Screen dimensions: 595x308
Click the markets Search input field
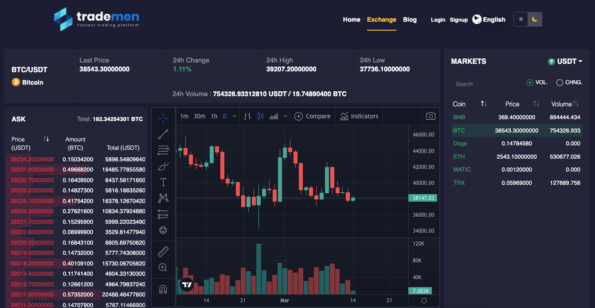coord(470,84)
